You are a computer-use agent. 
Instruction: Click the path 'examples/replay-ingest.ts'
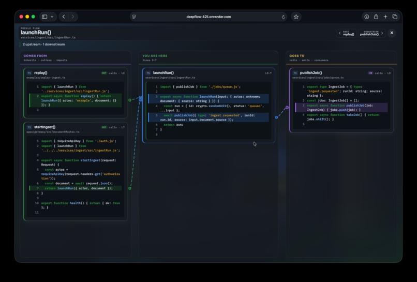[x=46, y=78]
